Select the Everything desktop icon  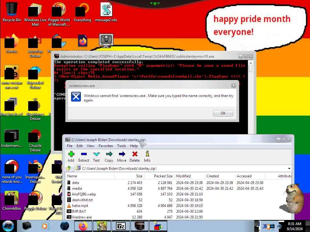pyautogui.click(x=82, y=12)
